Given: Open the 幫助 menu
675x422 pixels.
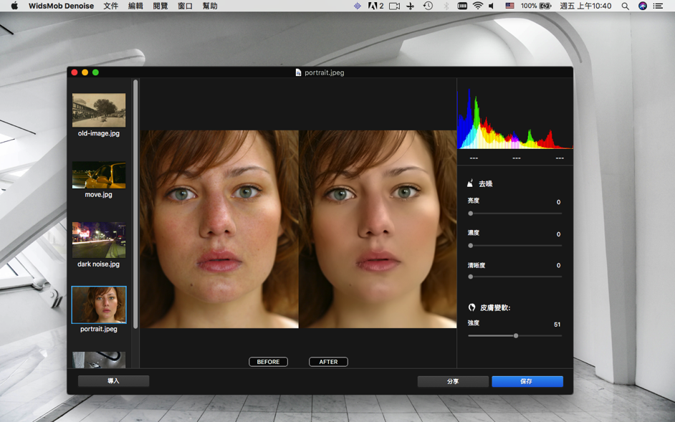Looking at the screenshot, I should coord(210,6).
